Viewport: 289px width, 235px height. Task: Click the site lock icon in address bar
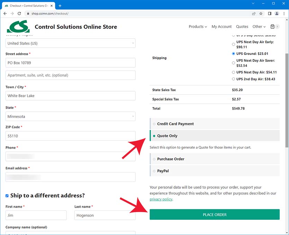pyautogui.click(x=28, y=13)
